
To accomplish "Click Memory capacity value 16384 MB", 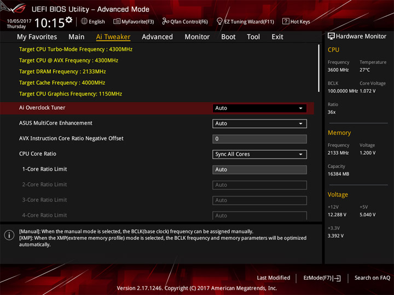I will tap(338, 174).
